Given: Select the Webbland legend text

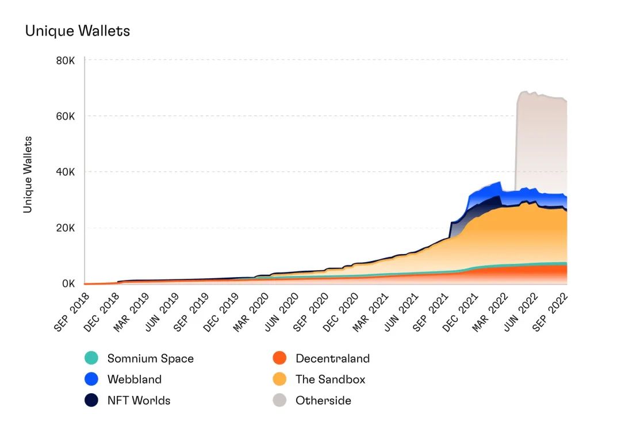Looking at the screenshot, I should click(134, 379).
